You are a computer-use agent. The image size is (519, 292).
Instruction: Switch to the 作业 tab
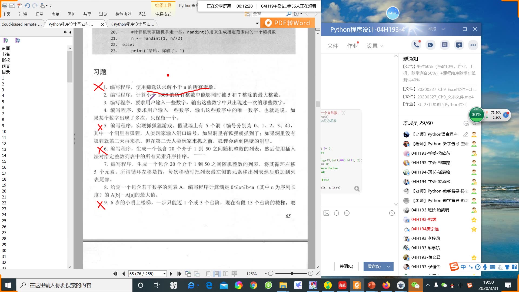tap(352, 46)
